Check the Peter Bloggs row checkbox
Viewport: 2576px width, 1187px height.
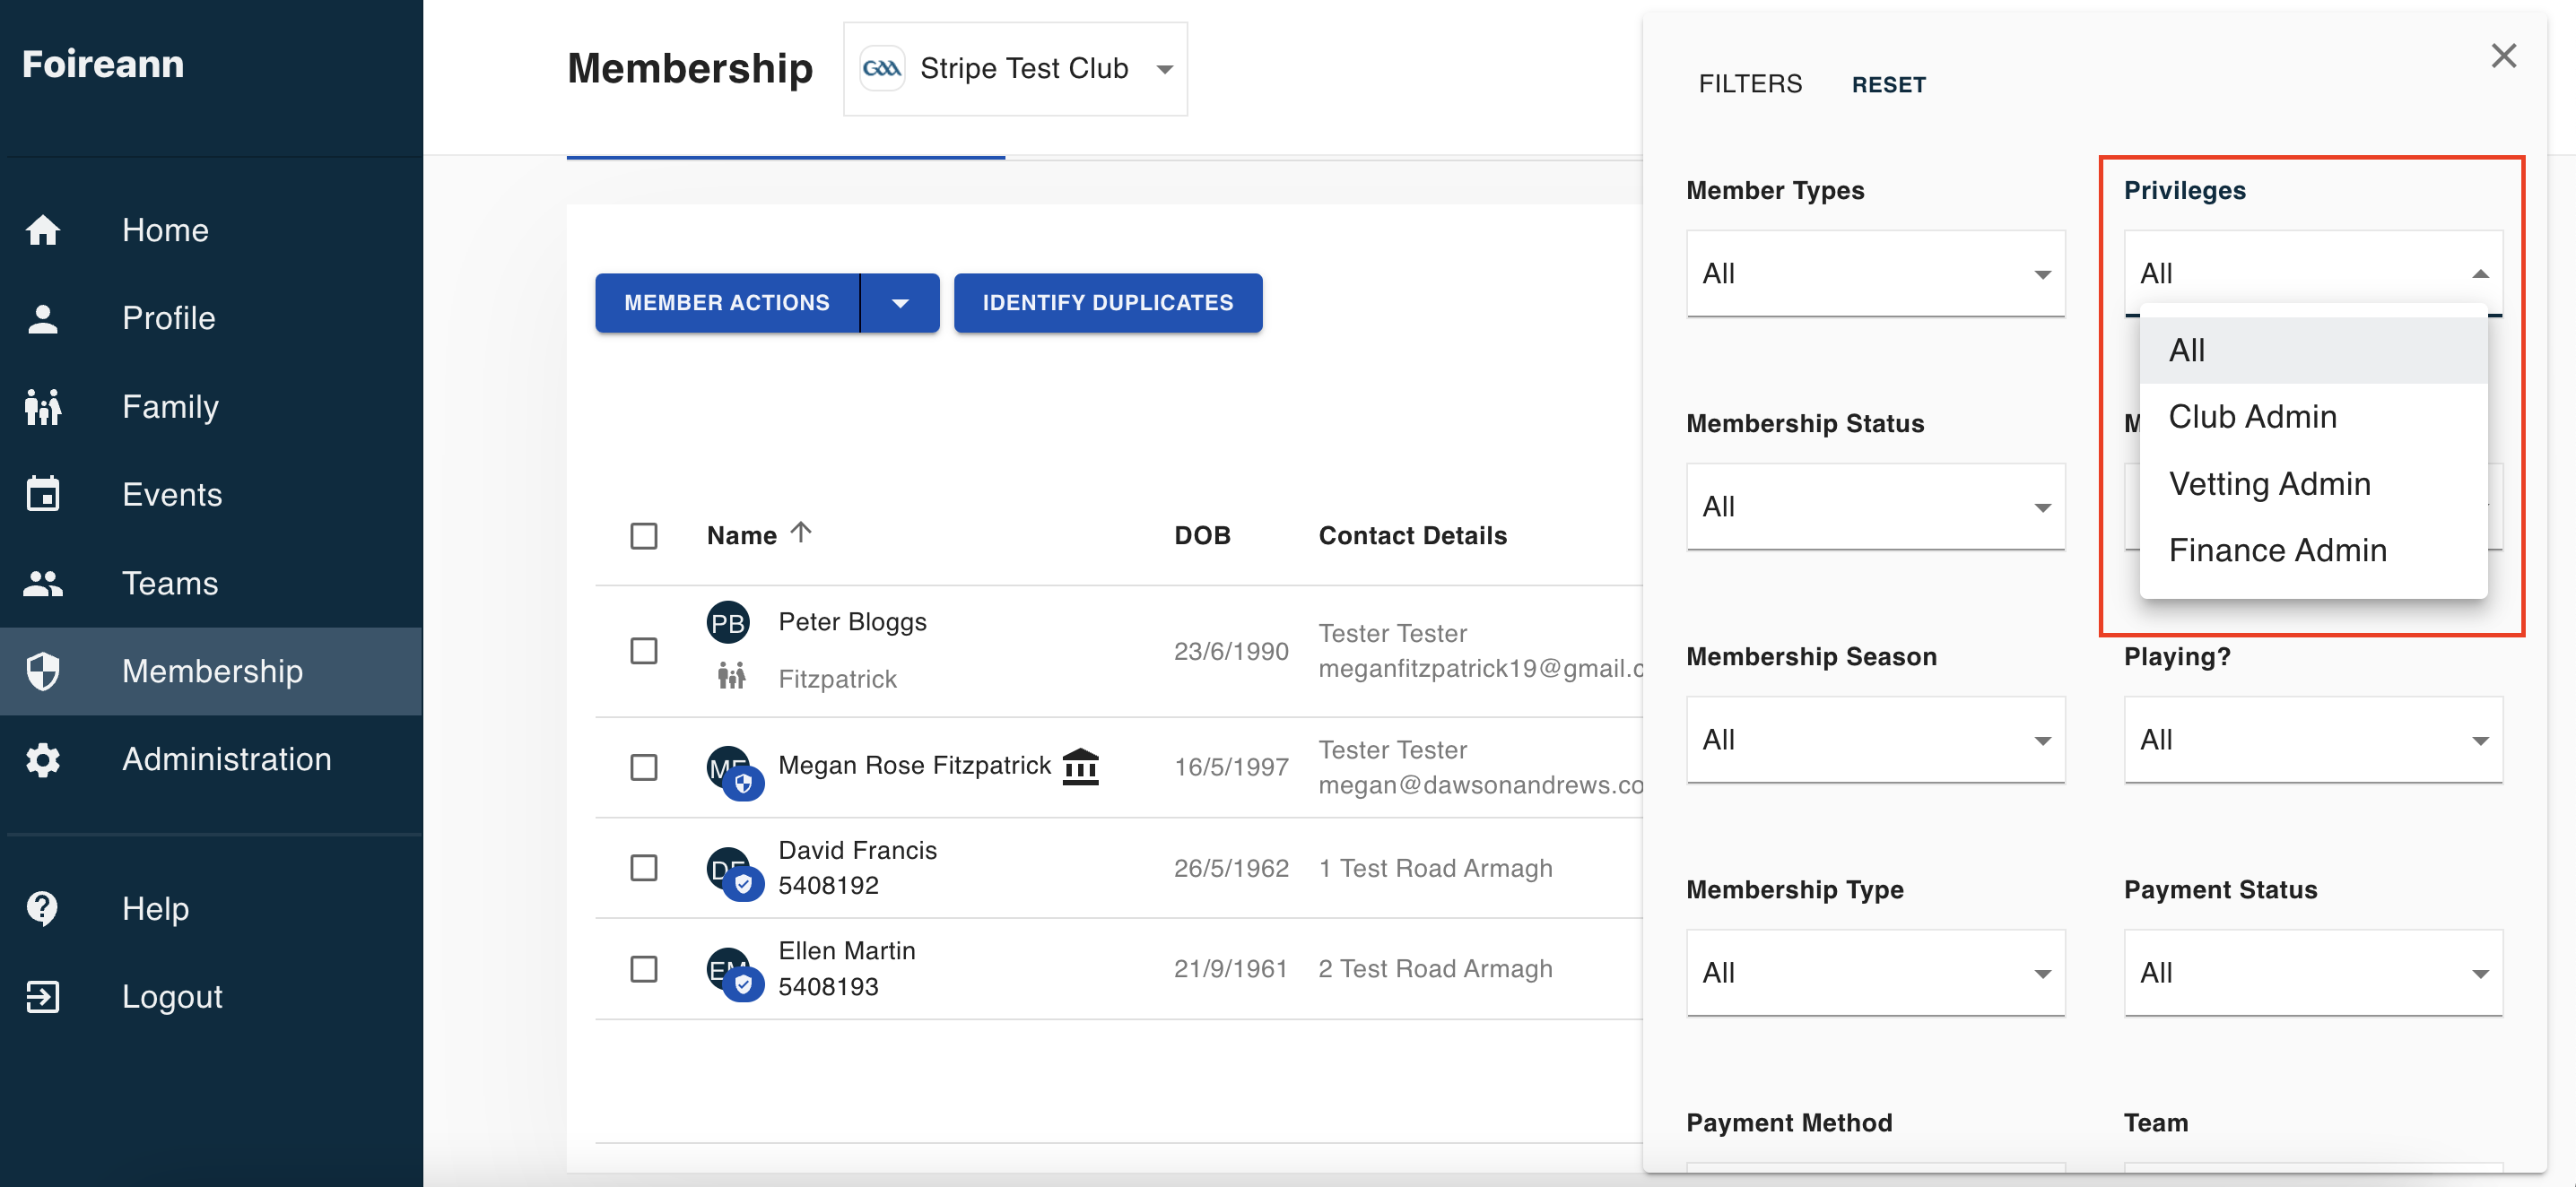pos(644,651)
